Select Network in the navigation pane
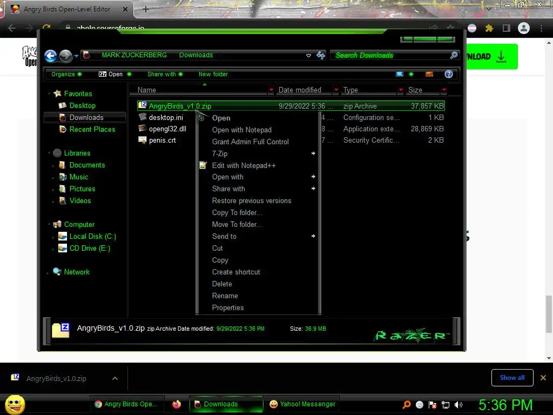 tap(77, 272)
